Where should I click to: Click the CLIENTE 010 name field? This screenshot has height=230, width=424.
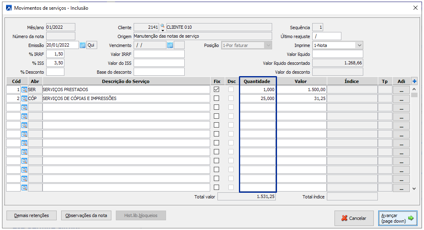[x=219, y=27]
